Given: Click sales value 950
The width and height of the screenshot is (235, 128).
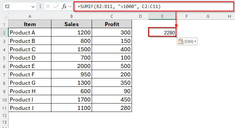Looking at the screenshot, I should pyautogui.click(x=72, y=74).
